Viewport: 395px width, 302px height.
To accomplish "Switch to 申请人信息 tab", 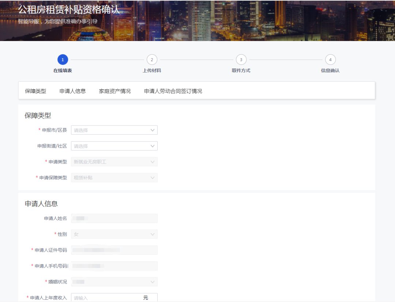I will (x=72, y=91).
